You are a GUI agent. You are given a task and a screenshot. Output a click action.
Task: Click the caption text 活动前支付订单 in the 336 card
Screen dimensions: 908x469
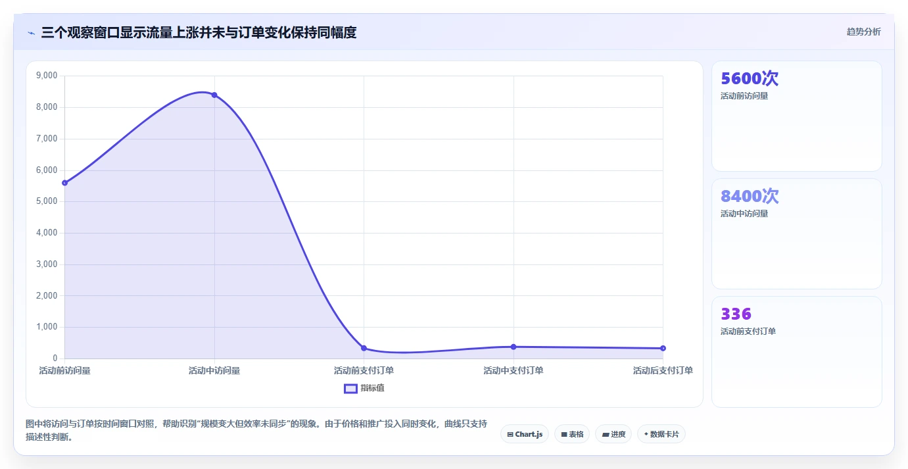pos(748,332)
